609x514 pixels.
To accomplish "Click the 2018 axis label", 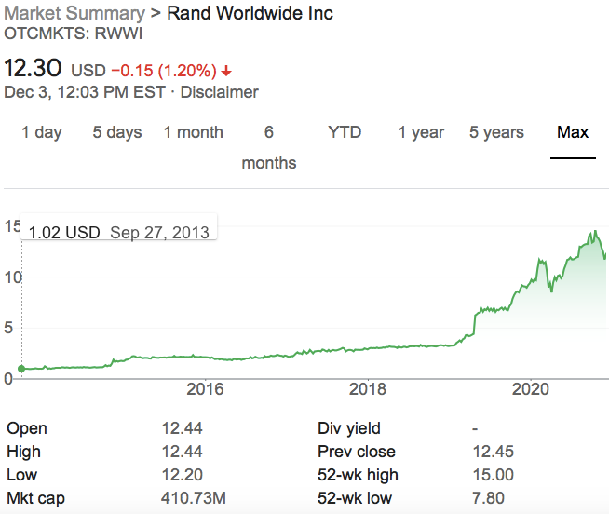I will [368, 389].
